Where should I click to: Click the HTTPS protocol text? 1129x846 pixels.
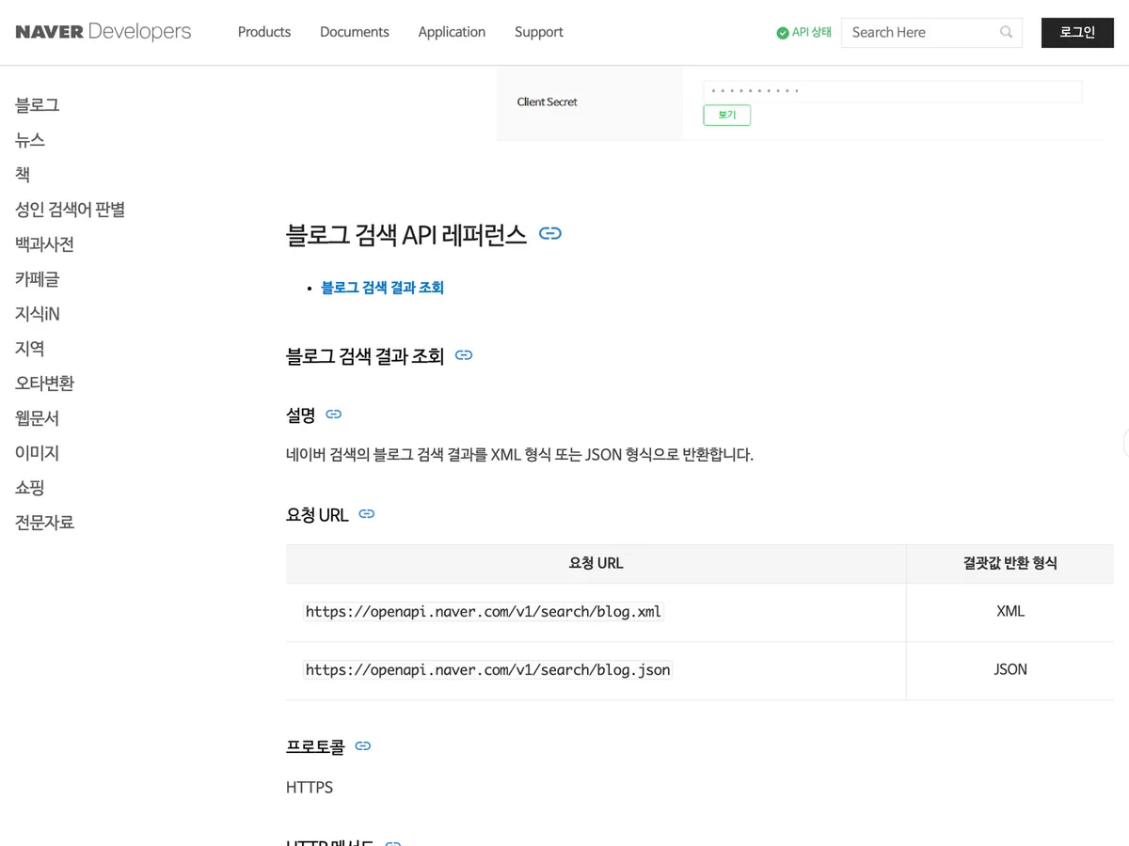coord(310,788)
